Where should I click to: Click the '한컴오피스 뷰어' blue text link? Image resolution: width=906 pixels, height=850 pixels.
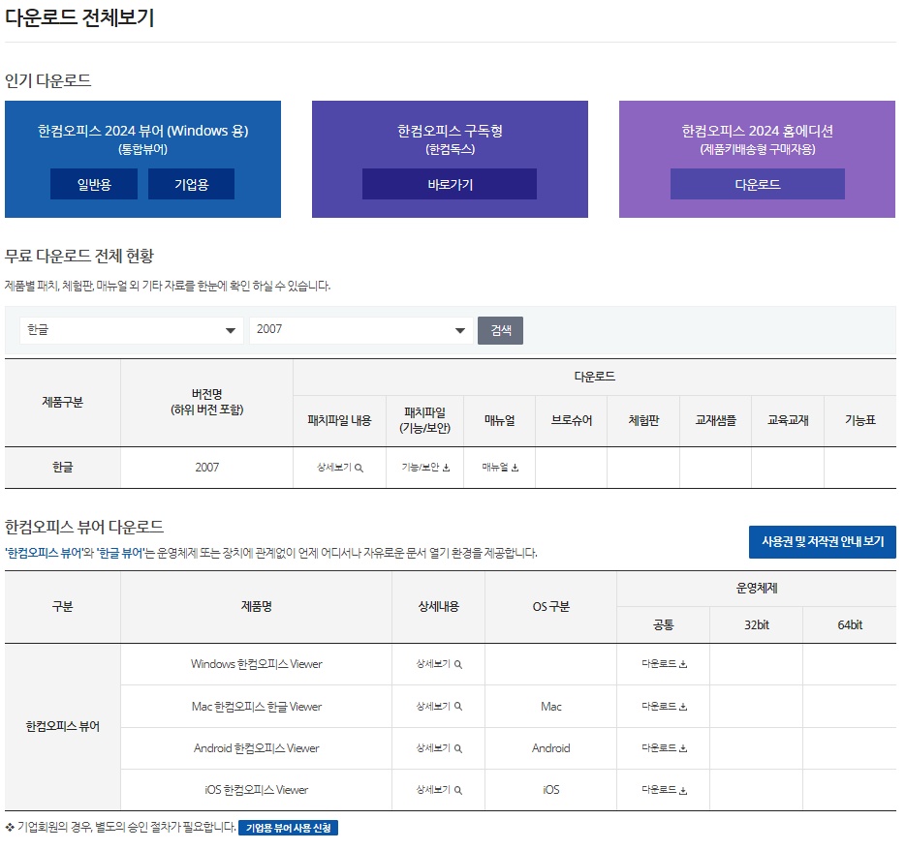(44, 553)
